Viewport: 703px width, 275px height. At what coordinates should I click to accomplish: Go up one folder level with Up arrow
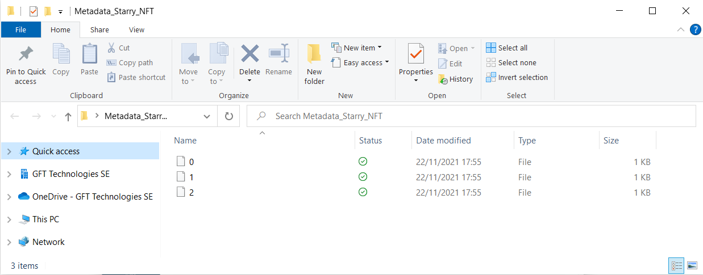click(68, 116)
